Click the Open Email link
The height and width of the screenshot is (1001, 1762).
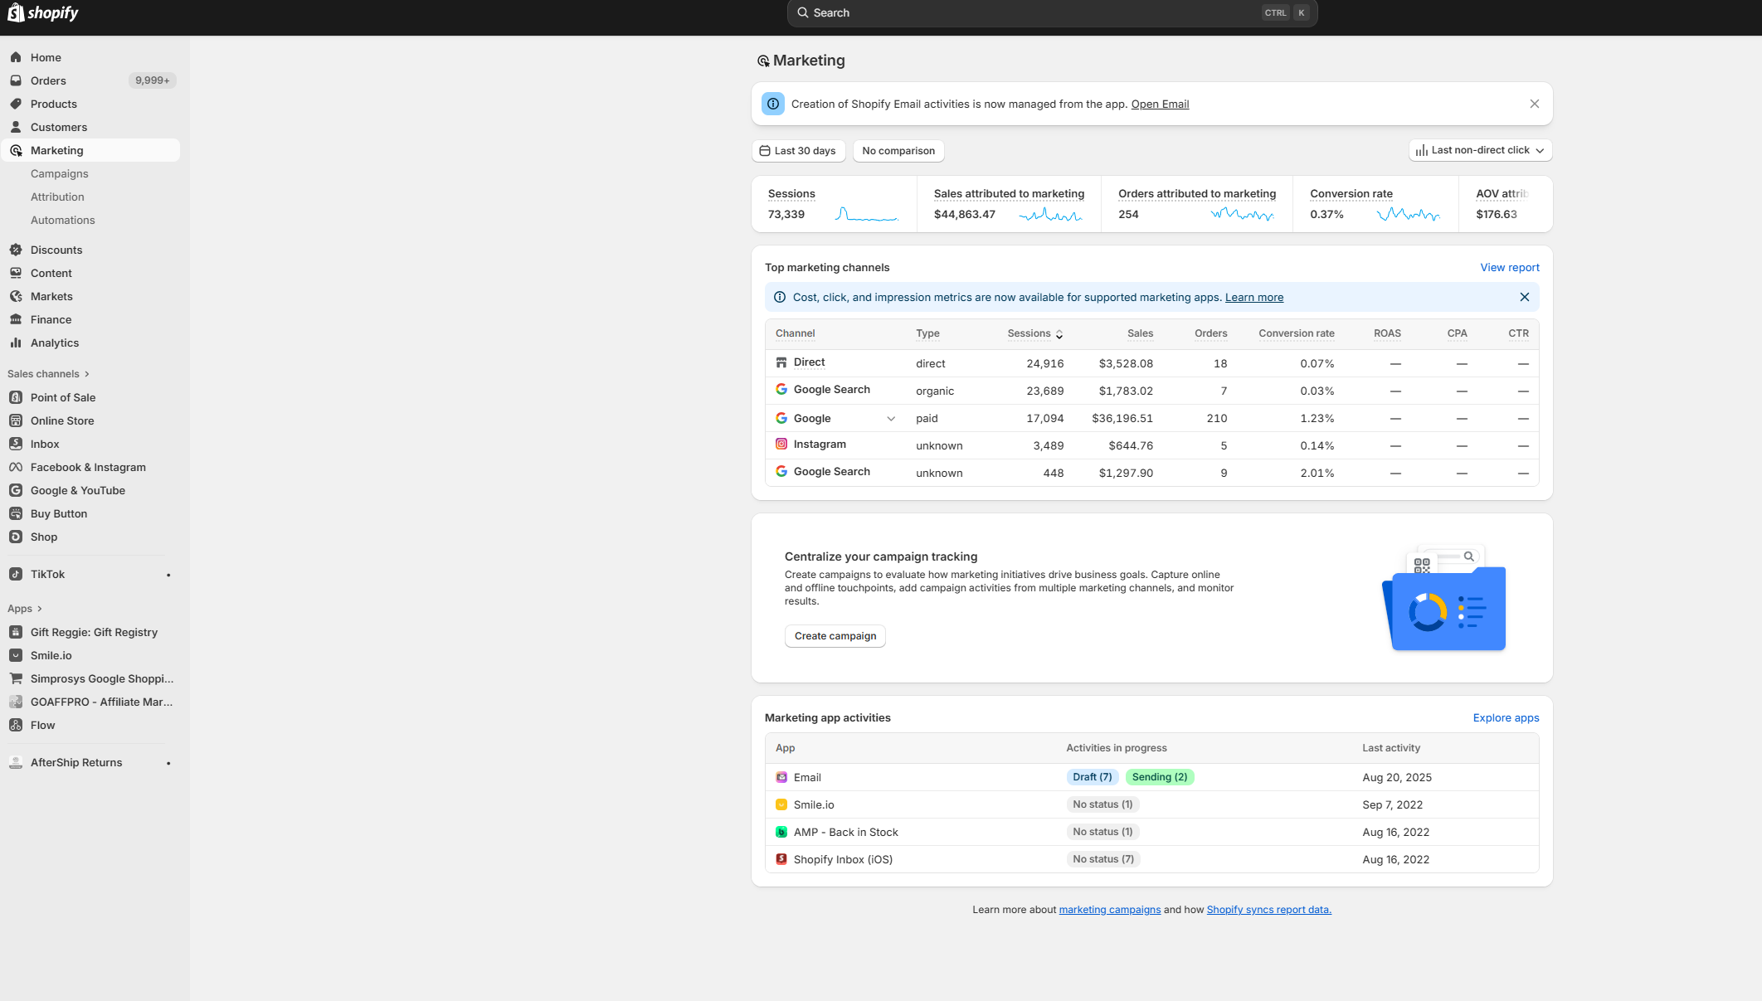(x=1160, y=104)
